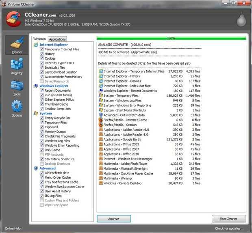Image resolution: width=252 pixels, height=233 pixels.
Task: Switch to the Windows tab
Action: (x=39, y=39)
